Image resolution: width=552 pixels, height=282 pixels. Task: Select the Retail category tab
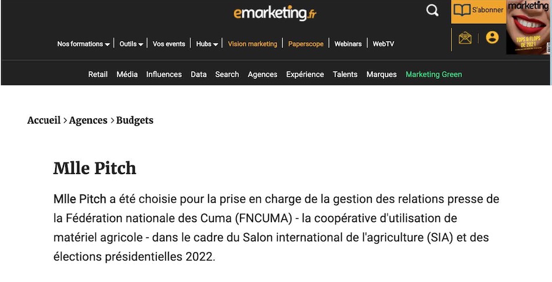click(98, 74)
